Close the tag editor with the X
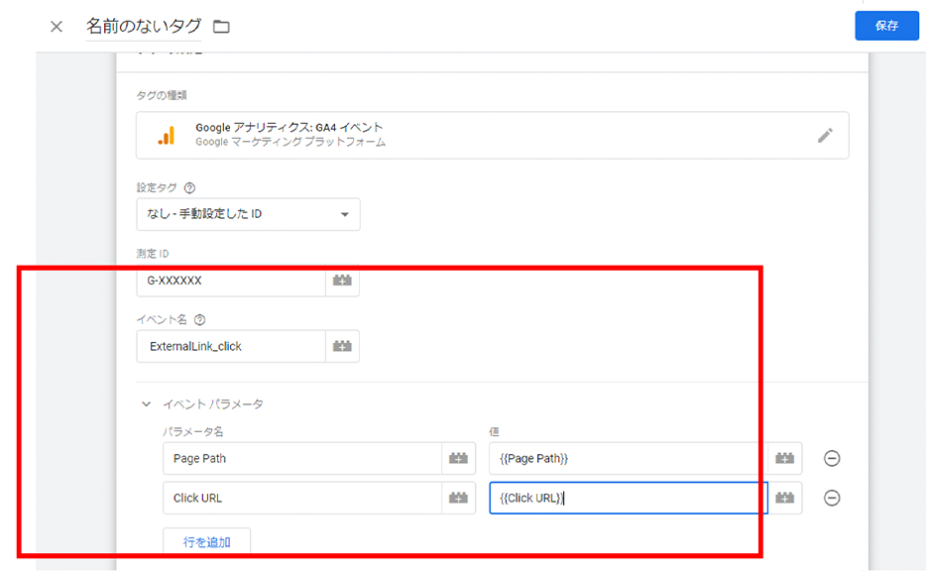Image resolution: width=926 pixels, height=571 pixels. pyautogui.click(x=57, y=27)
